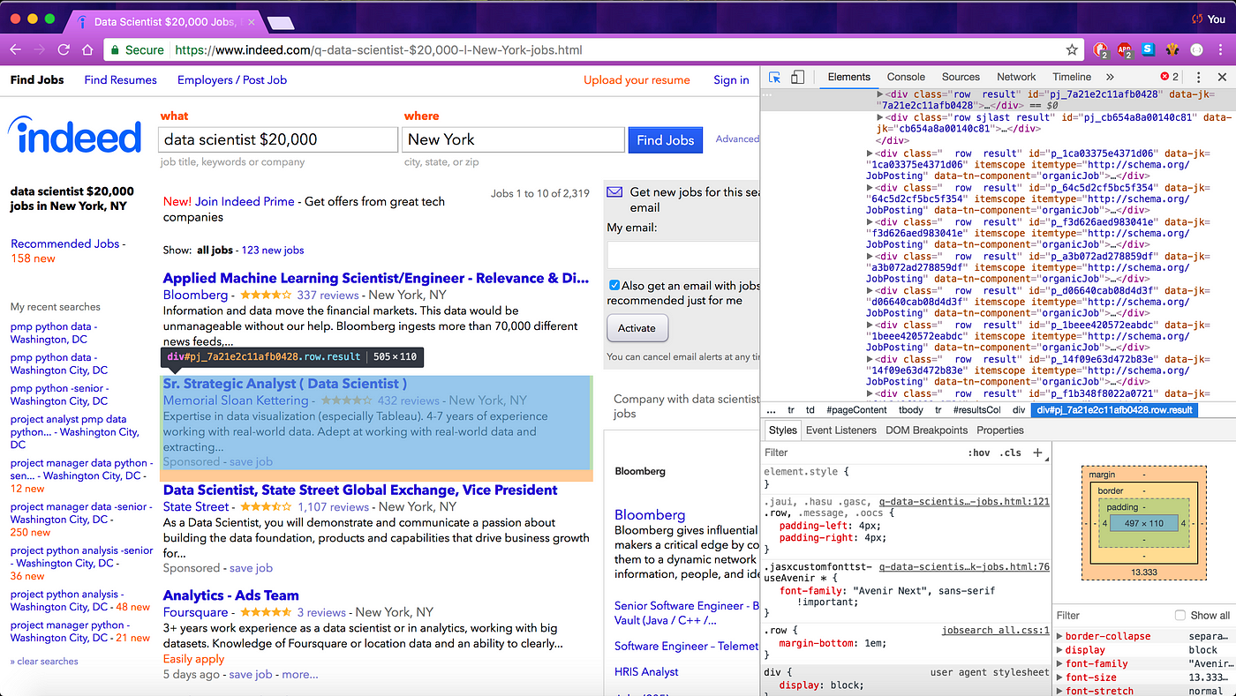
Task: Open Sr. Strategic Analyst ( Data Scientist ) job title
Action: [x=285, y=384]
